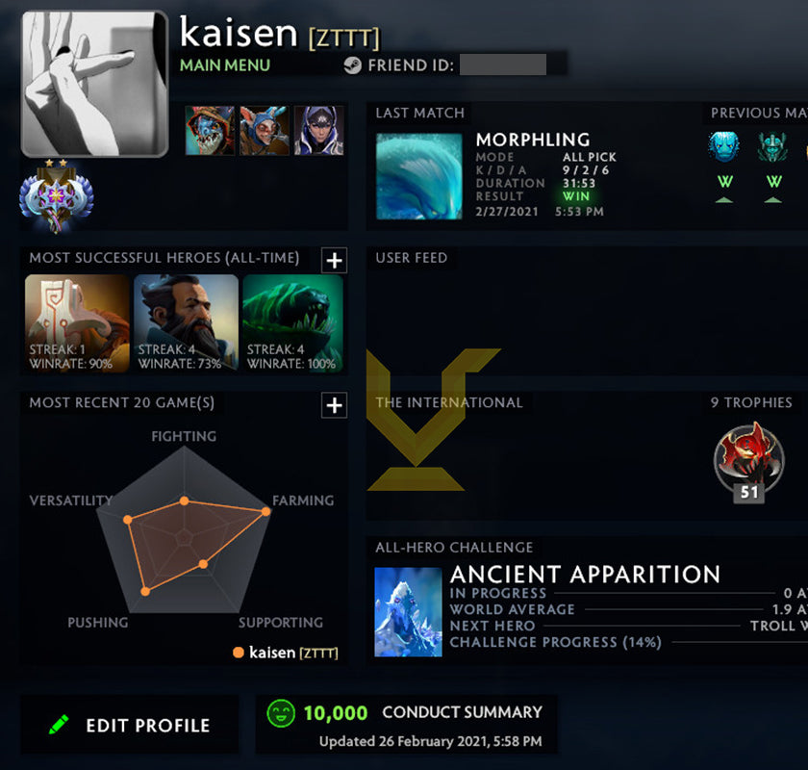Open the Morphling hero icon in previous matches

pos(724,146)
